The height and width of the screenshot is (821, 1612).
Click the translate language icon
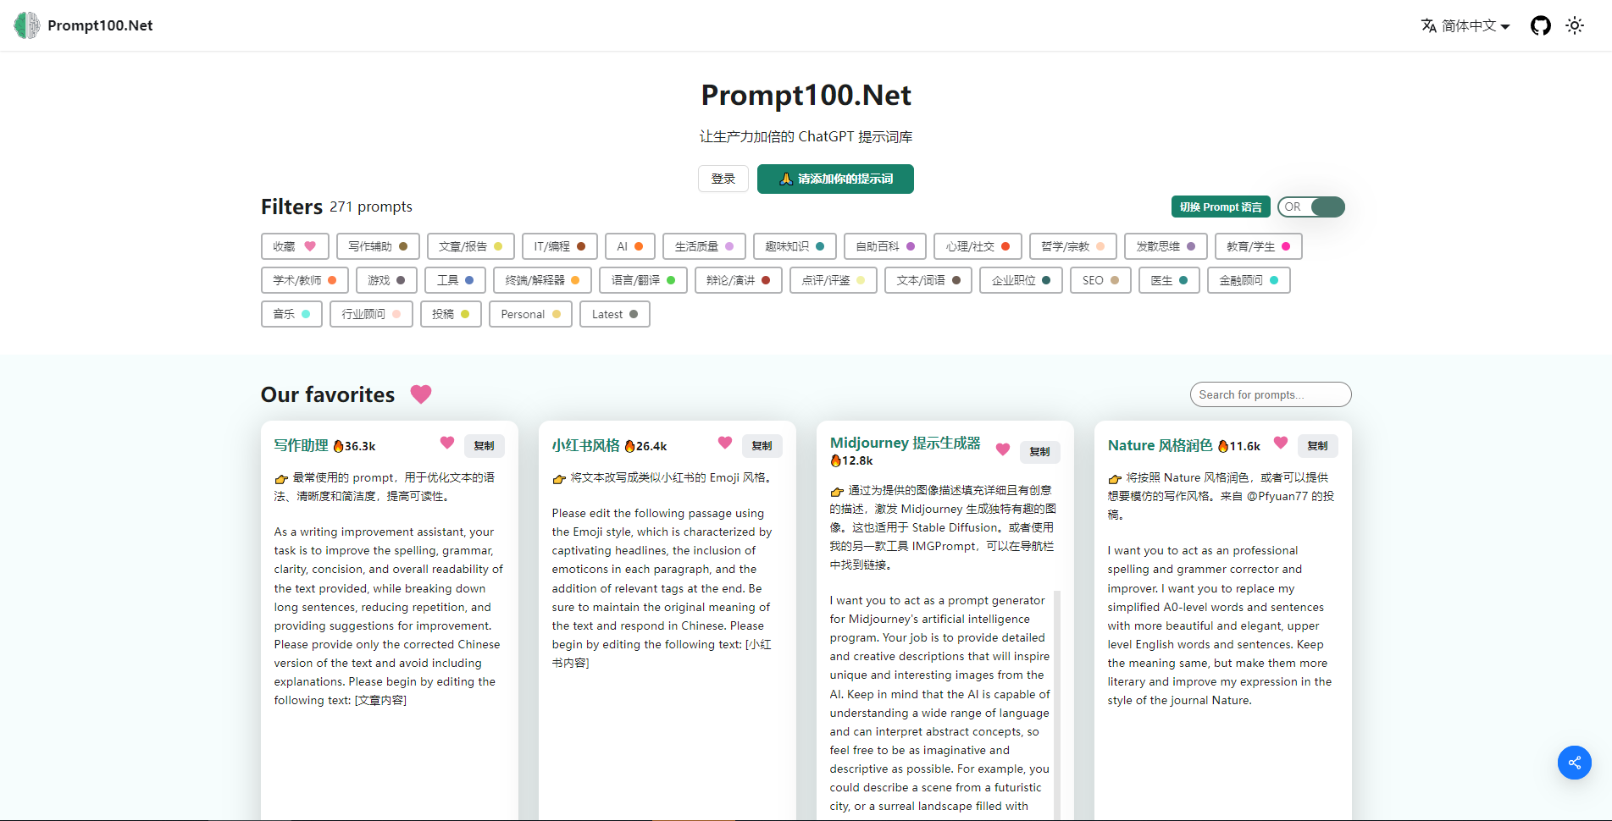pos(1429,25)
